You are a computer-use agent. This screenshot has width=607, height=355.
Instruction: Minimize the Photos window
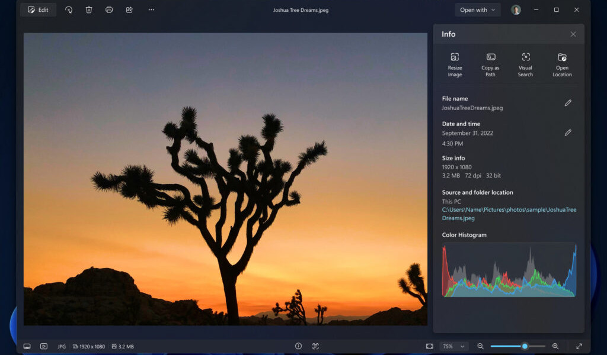[536, 9]
